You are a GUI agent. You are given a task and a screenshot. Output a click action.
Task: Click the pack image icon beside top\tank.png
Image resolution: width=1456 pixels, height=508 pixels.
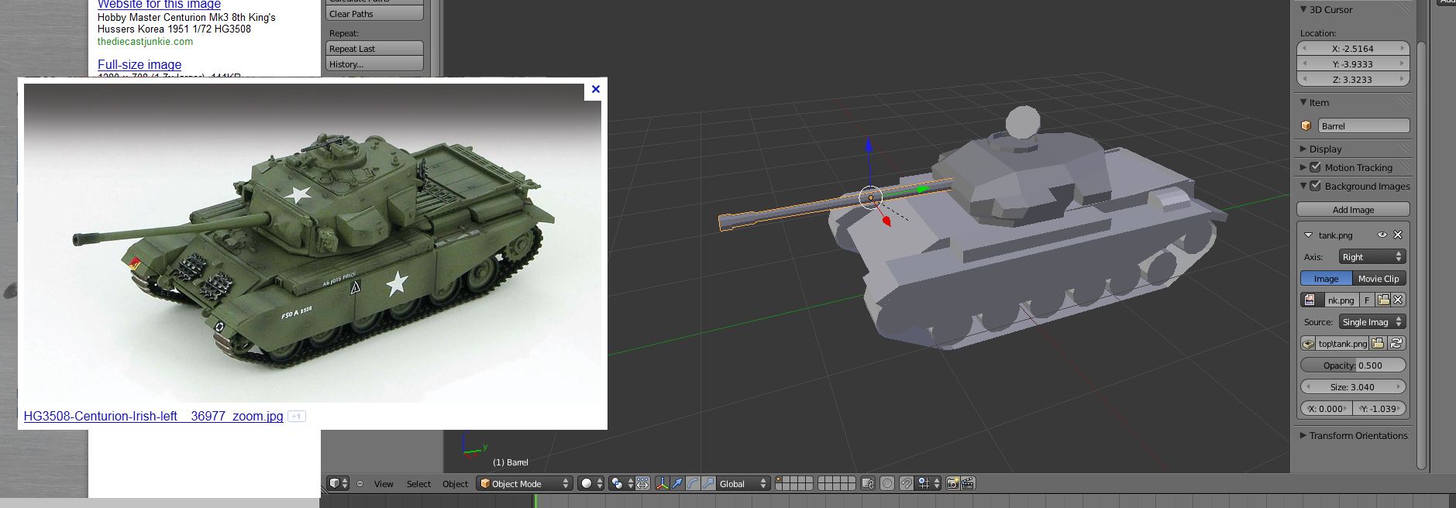pyautogui.click(x=1308, y=343)
